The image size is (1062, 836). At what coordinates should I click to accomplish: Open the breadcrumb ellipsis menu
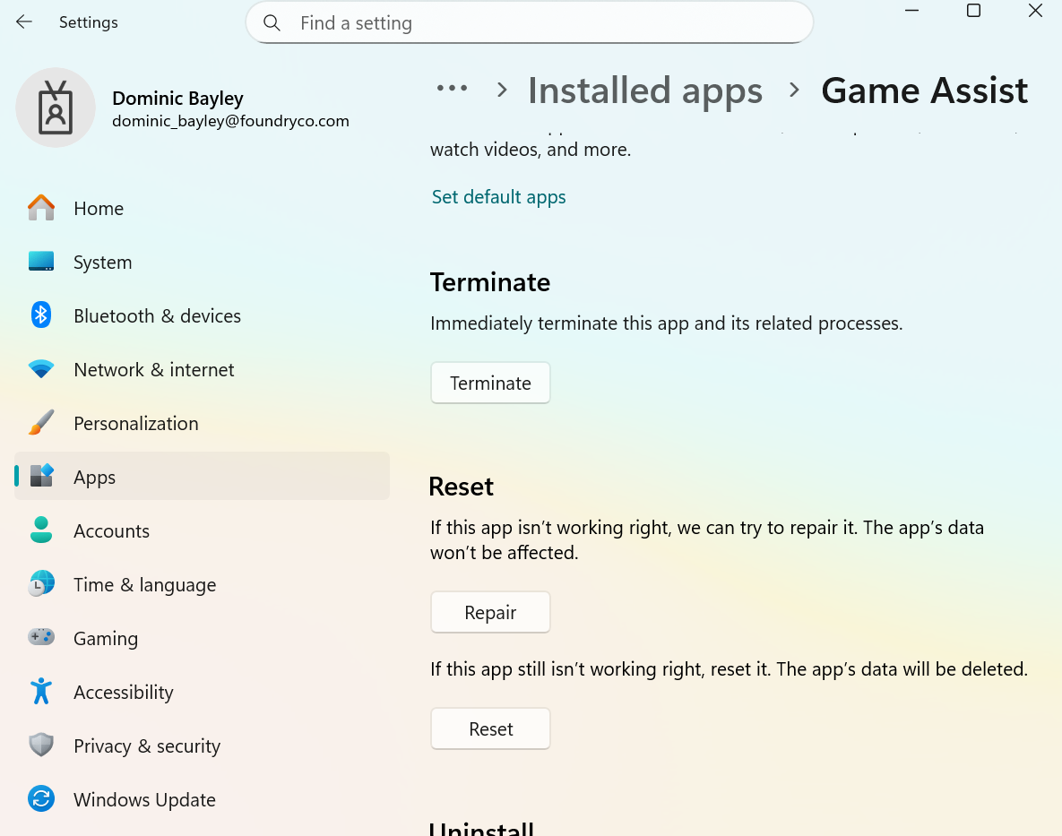[453, 90]
